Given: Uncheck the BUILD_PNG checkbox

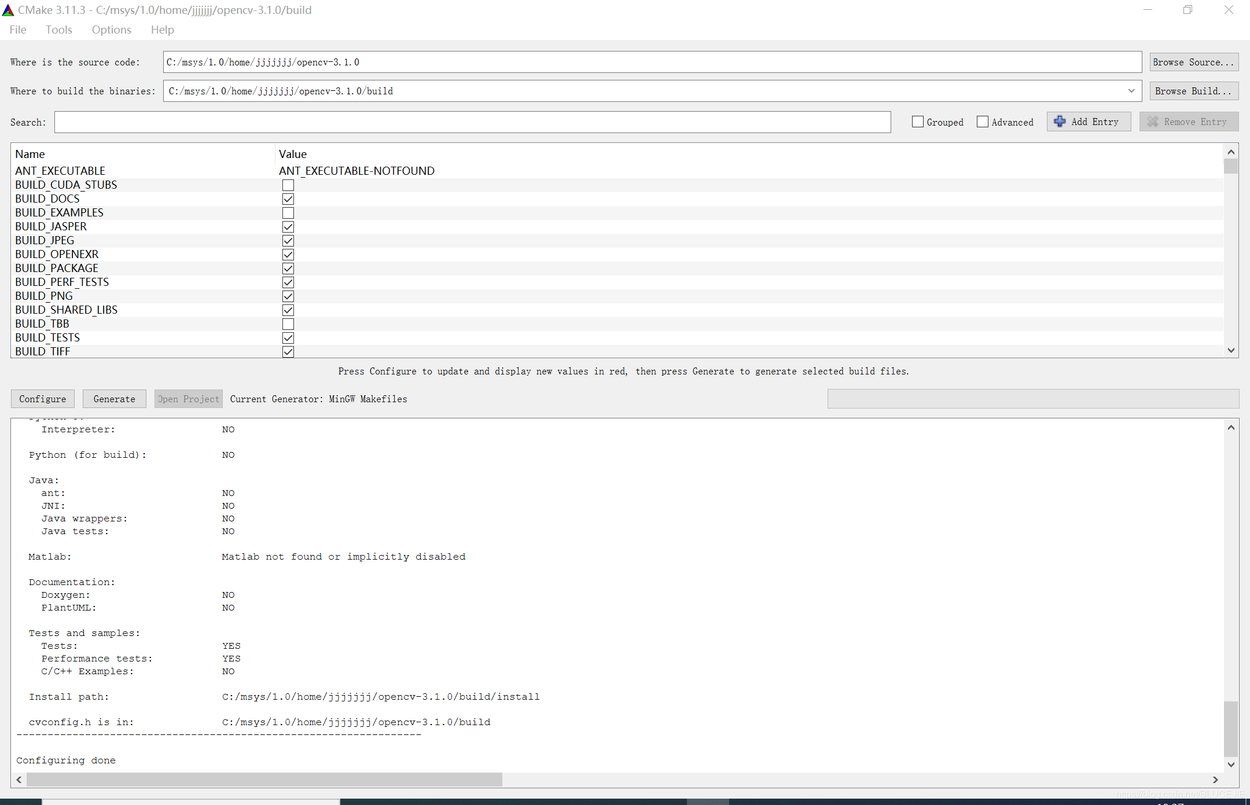Looking at the screenshot, I should [x=288, y=296].
